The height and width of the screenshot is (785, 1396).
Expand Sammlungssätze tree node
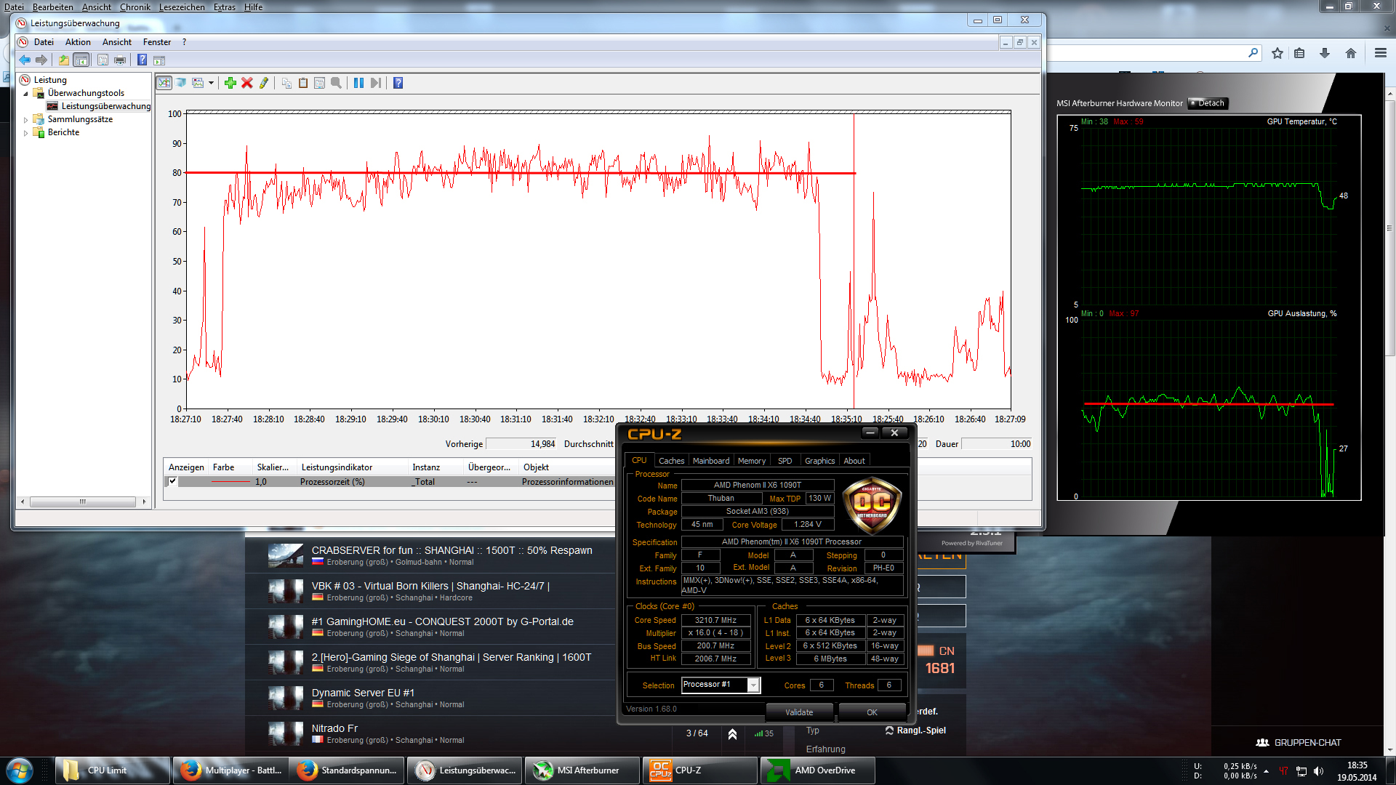25,120
